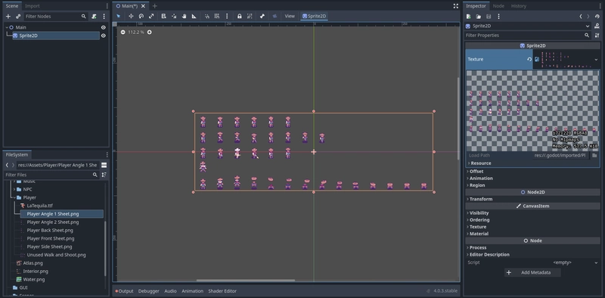Viewport: 605px width, 298px height.
Task: Expand the Offset property section
Action: click(x=476, y=172)
